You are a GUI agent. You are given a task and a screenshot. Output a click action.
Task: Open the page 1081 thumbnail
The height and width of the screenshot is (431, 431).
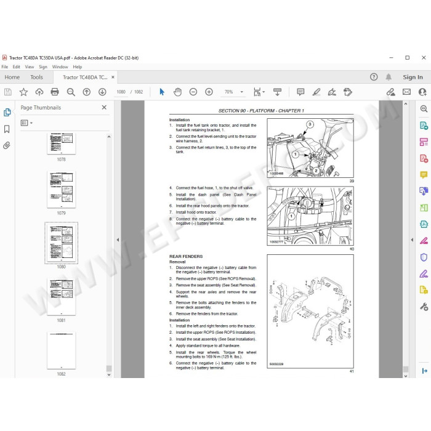(62, 297)
